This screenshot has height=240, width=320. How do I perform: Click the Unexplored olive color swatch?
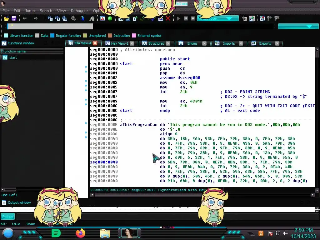pyautogui.click(x=85, y=36)
